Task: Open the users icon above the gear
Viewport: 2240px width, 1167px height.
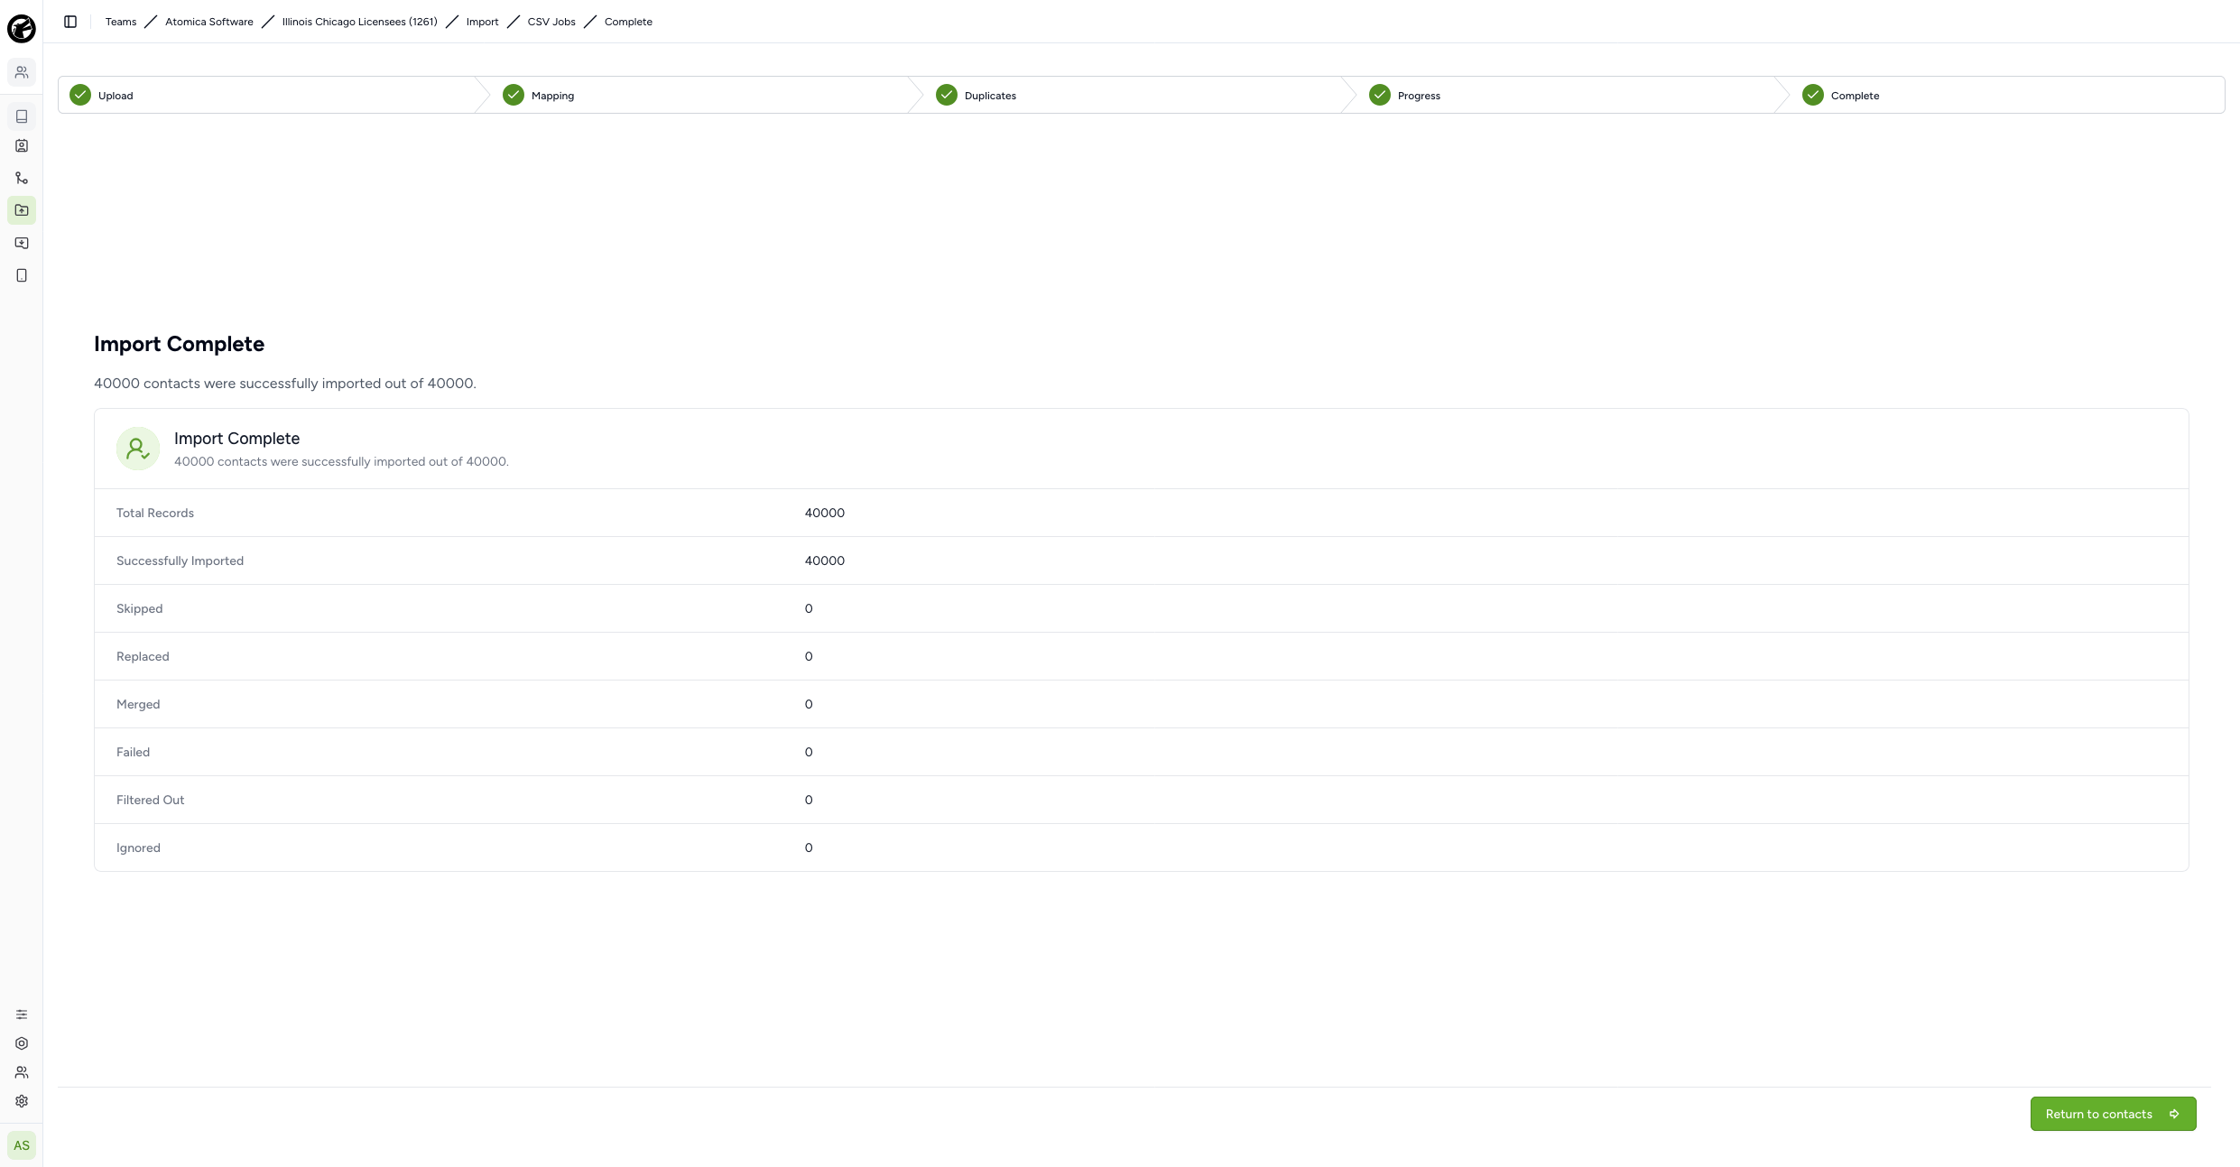Action: 22,1072
